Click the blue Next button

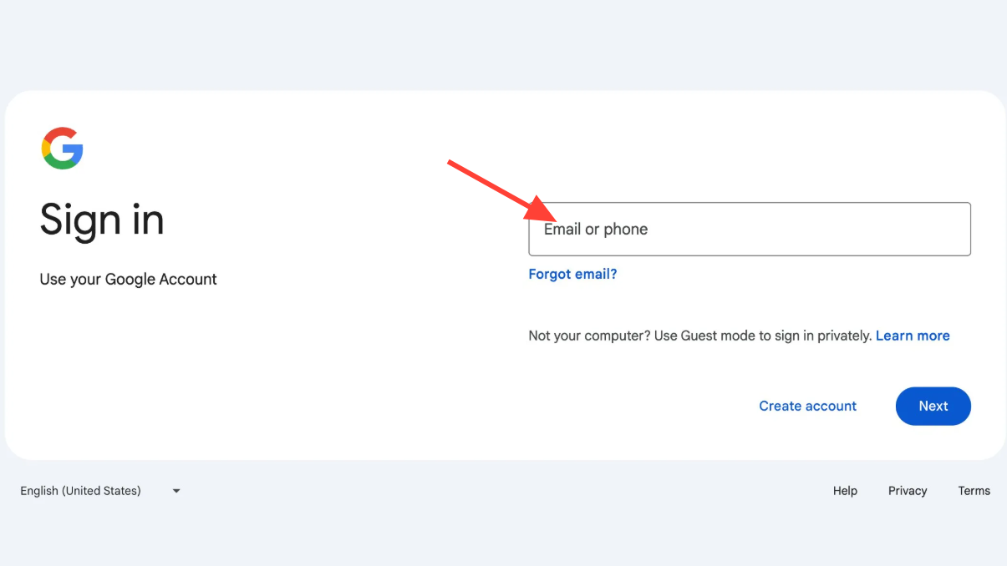click(933, 406)
